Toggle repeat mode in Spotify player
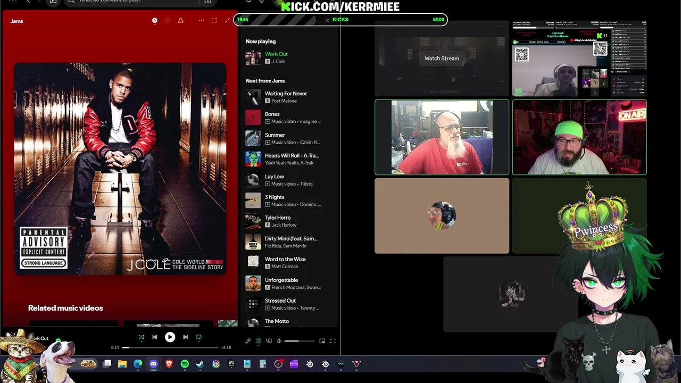681x383 pixels. [199, 337]
